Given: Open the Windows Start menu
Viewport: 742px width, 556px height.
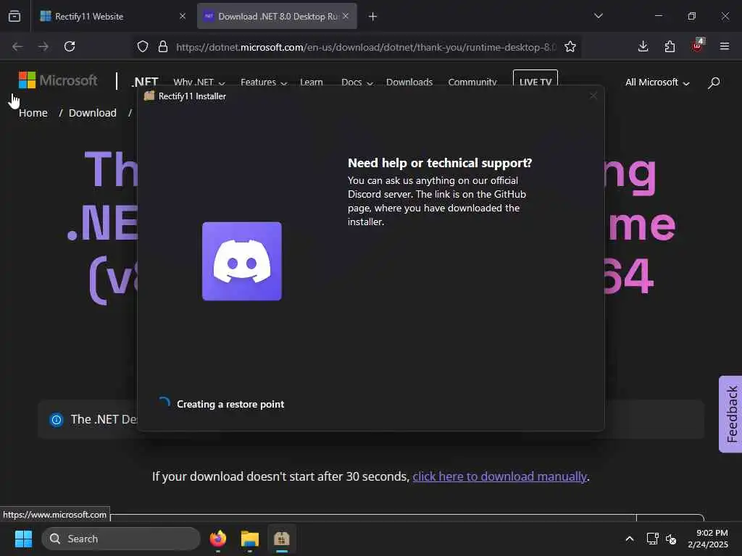Looking at the screenshot, I should pos(23,539).
